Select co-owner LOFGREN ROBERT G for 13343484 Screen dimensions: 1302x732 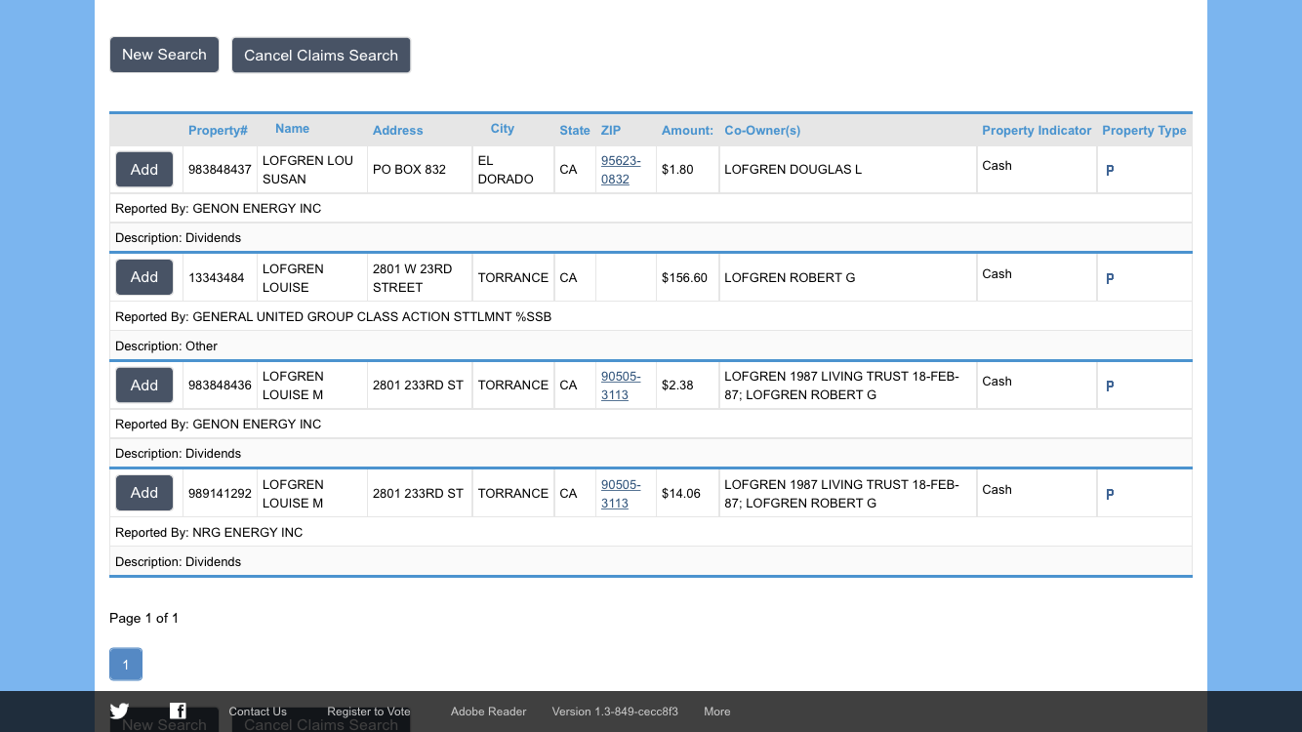(x=790, y=278)
